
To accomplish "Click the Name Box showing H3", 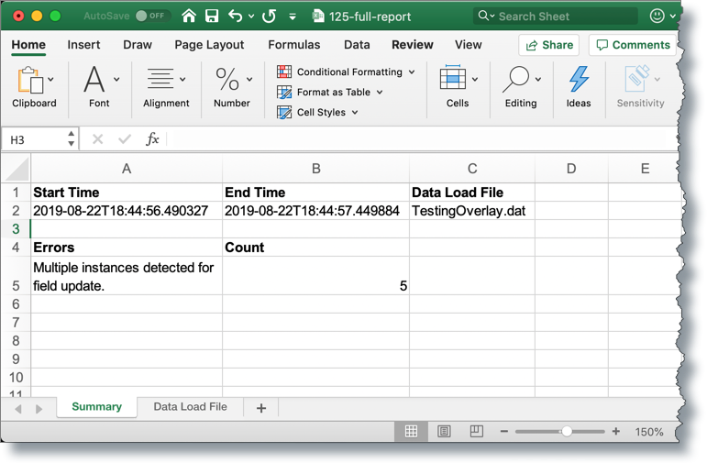I will [34, 139].
